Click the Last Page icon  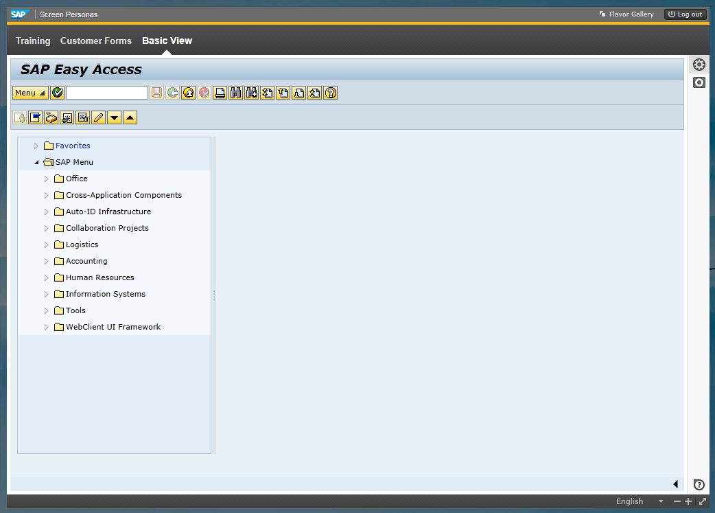coord(315,93)
